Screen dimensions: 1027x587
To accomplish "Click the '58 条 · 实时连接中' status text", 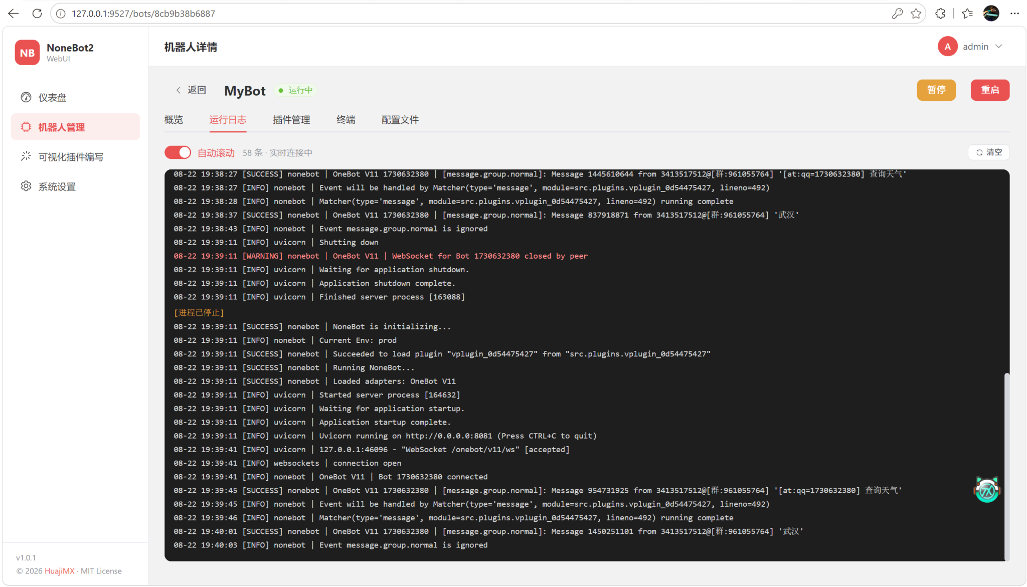I will click(x=277, y=152).
